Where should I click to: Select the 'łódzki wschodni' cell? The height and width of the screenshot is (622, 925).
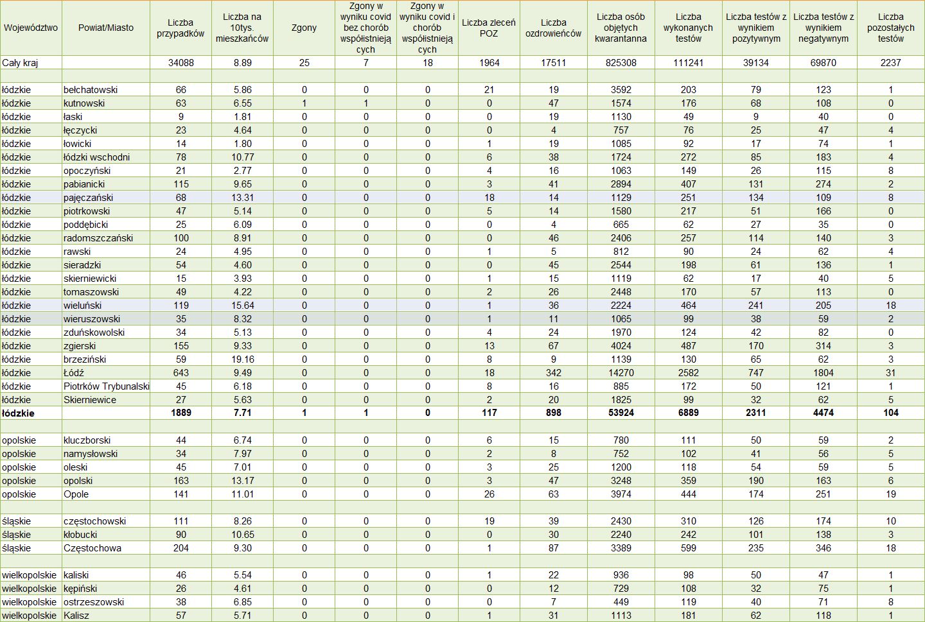point(106,157)
